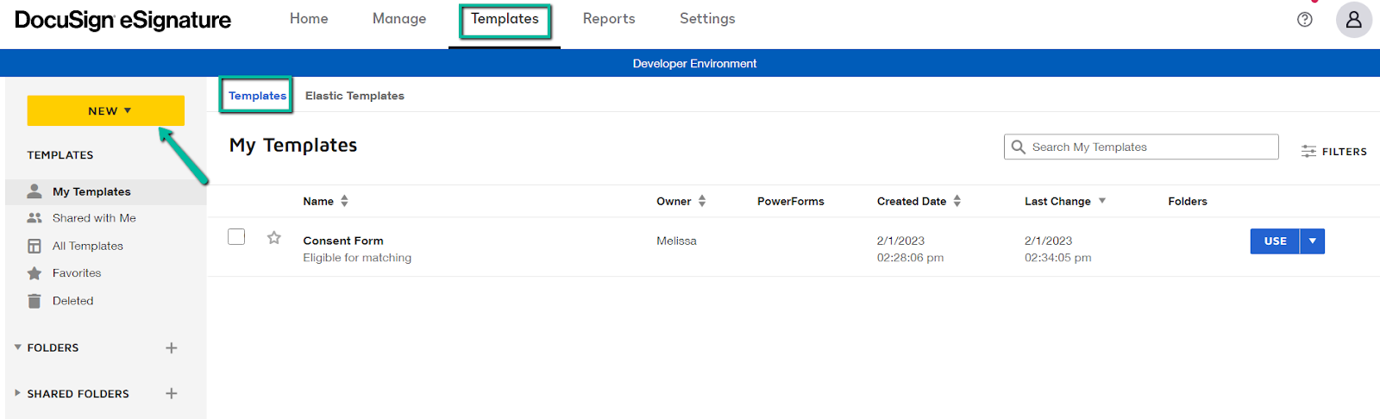Click the 'Eligible for matching' text
This screenshot has width=1380, height=419.
357,258
